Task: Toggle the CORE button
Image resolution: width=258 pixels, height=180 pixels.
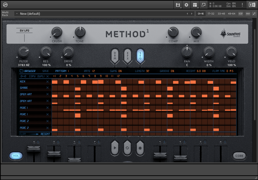Action: [x=239, y=156]
